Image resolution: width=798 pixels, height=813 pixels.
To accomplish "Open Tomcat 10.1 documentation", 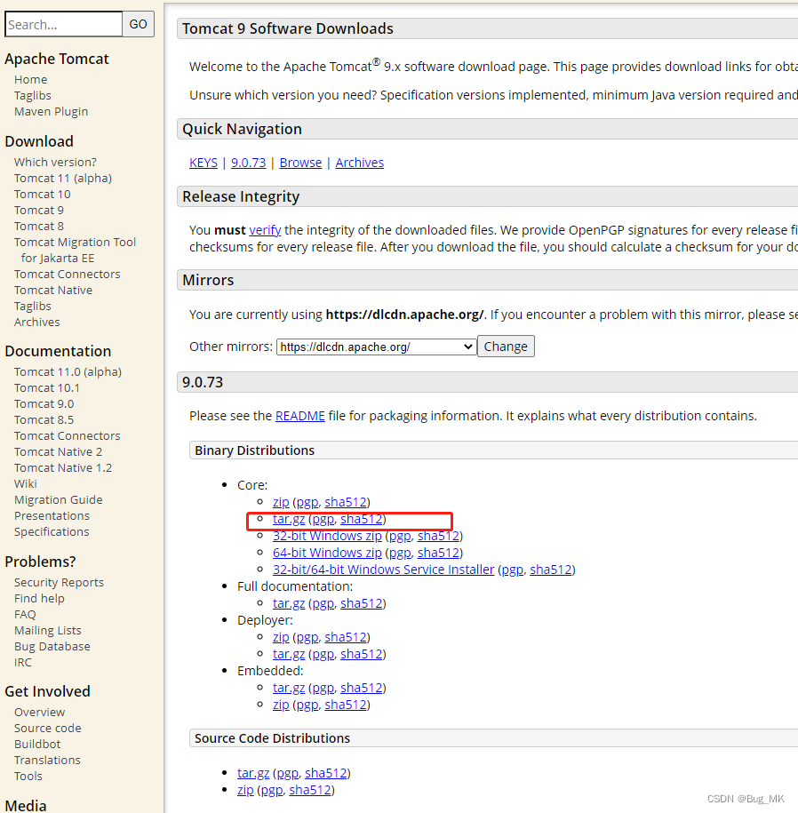I will 47,387.
